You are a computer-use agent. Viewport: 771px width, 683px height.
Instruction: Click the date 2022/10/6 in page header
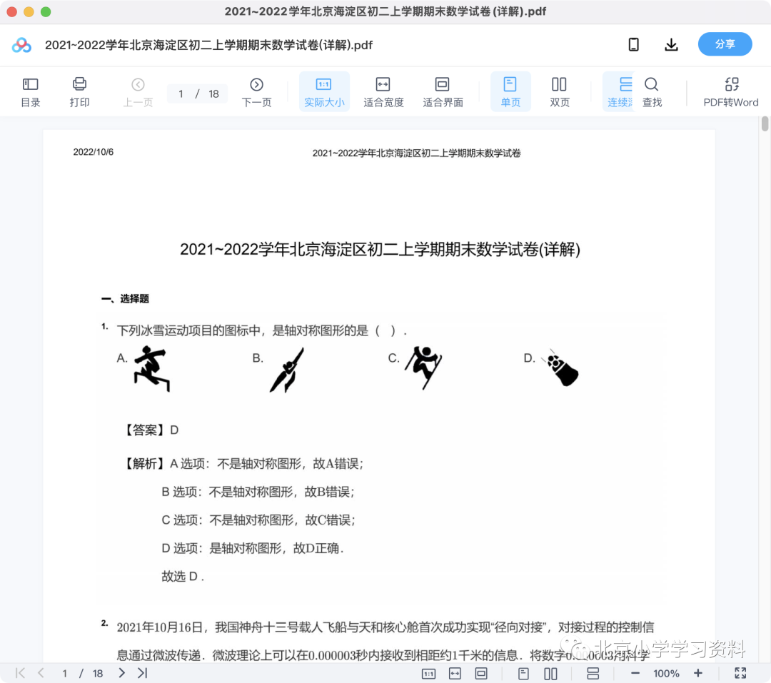[x=94, y=152]
